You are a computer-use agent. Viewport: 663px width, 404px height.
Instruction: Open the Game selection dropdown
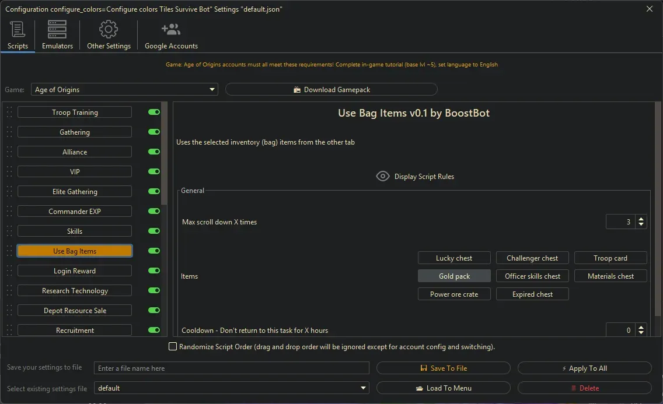click(212, 89)
